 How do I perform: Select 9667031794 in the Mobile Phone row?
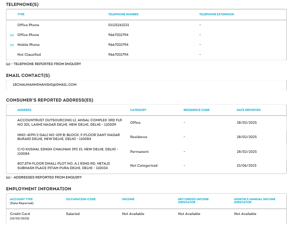118,44
